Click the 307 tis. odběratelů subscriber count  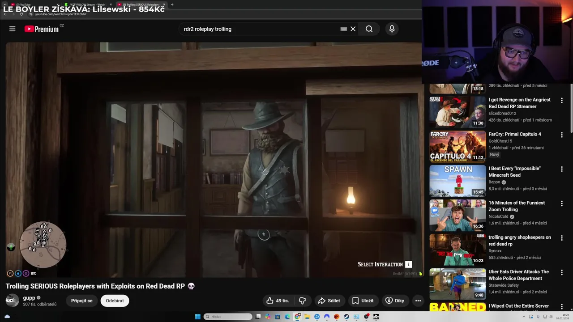coord(40,305)
